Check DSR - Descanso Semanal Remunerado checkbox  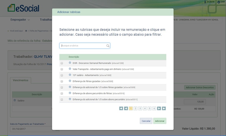62,63
